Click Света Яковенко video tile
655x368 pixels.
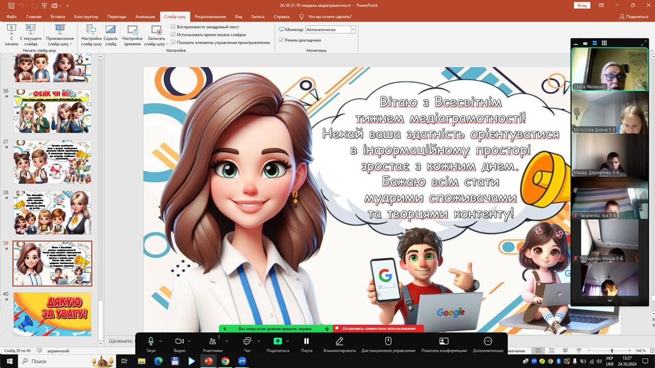tap(609, 70)
